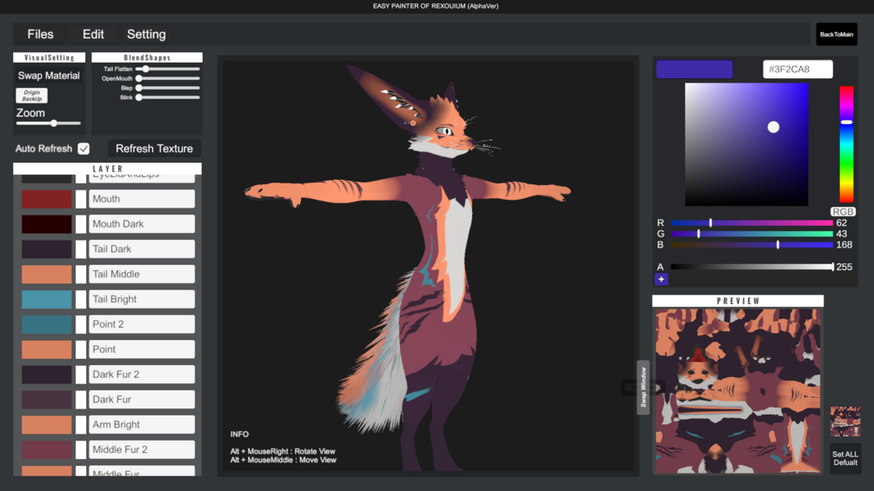Image resolution: width=874 pixels, height=491 pixels.
Task: Click the BackToMain button
Action: (836, 35)
